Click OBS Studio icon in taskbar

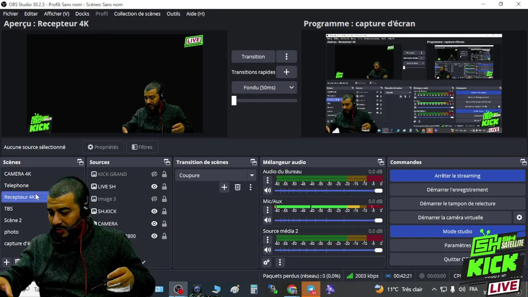178,290
